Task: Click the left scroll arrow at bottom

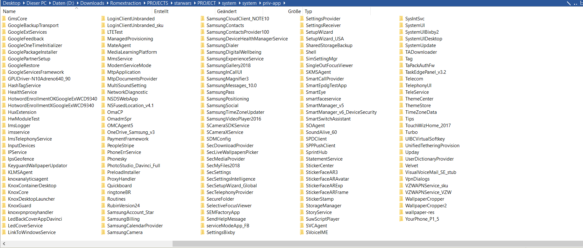Action: (x=4, y=244)
